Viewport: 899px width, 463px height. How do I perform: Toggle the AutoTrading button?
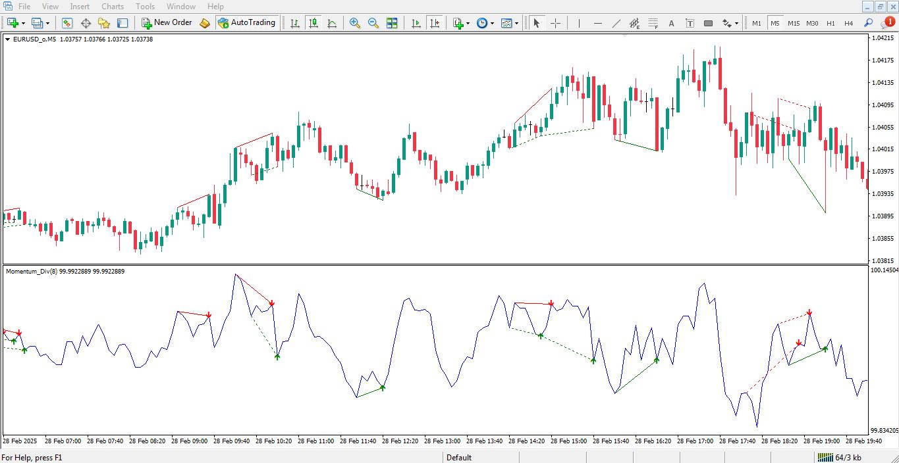coord(247,23)
